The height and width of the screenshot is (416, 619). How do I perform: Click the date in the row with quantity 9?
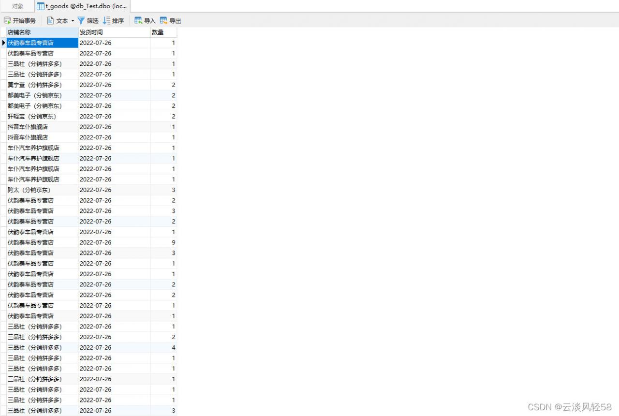115,243
